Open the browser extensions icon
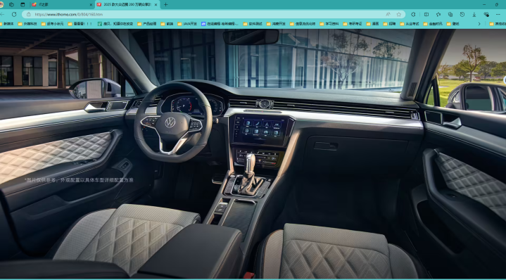Image resolution: width=506 pixels, height=280 pixels. (x=413, y=14)
